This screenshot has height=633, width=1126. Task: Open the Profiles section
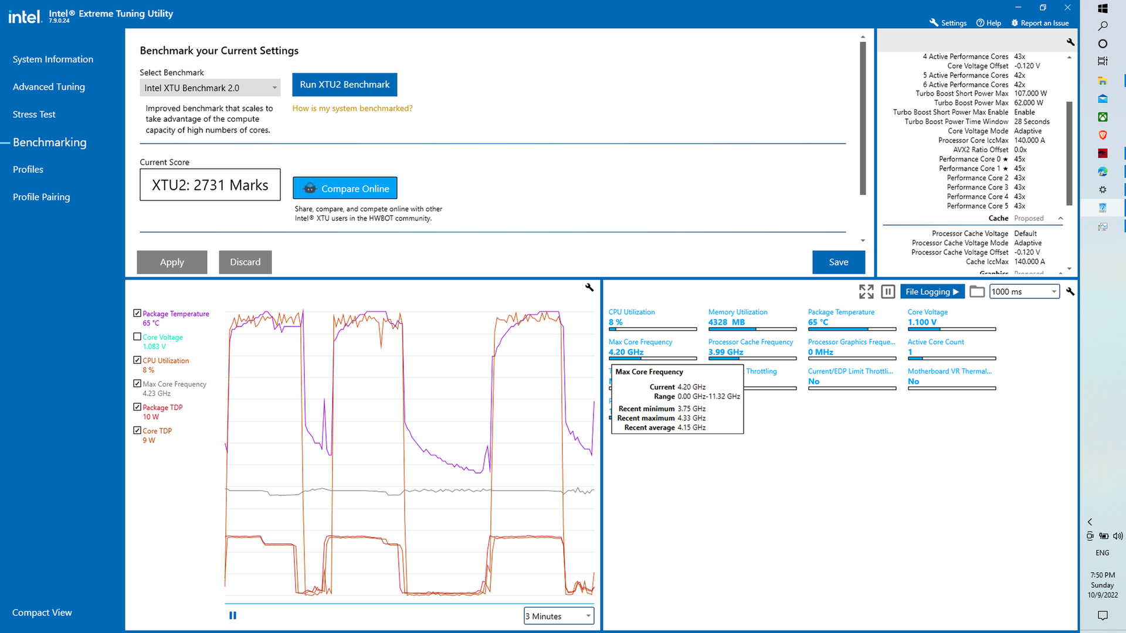click(x=28, y=169)
